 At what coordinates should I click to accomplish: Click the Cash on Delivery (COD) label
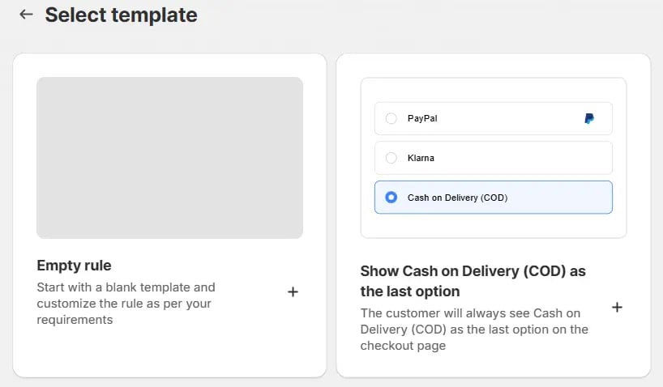[x=457, y=198]
